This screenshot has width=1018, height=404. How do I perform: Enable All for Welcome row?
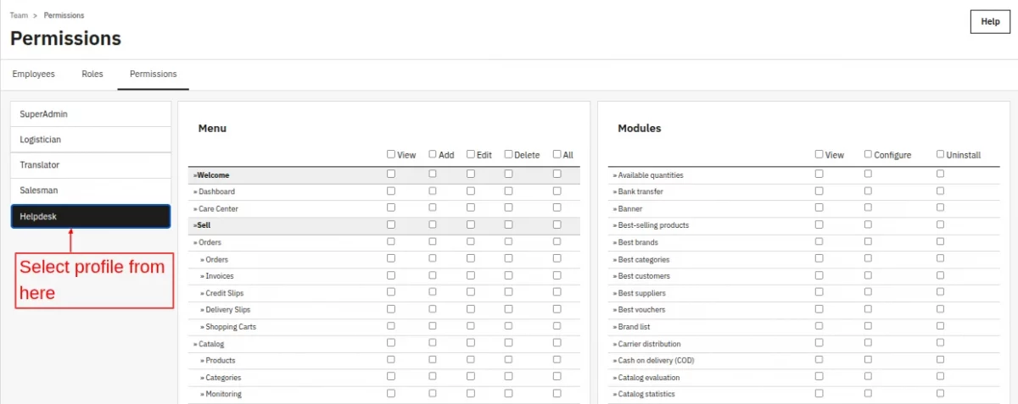tap(557, 174)
